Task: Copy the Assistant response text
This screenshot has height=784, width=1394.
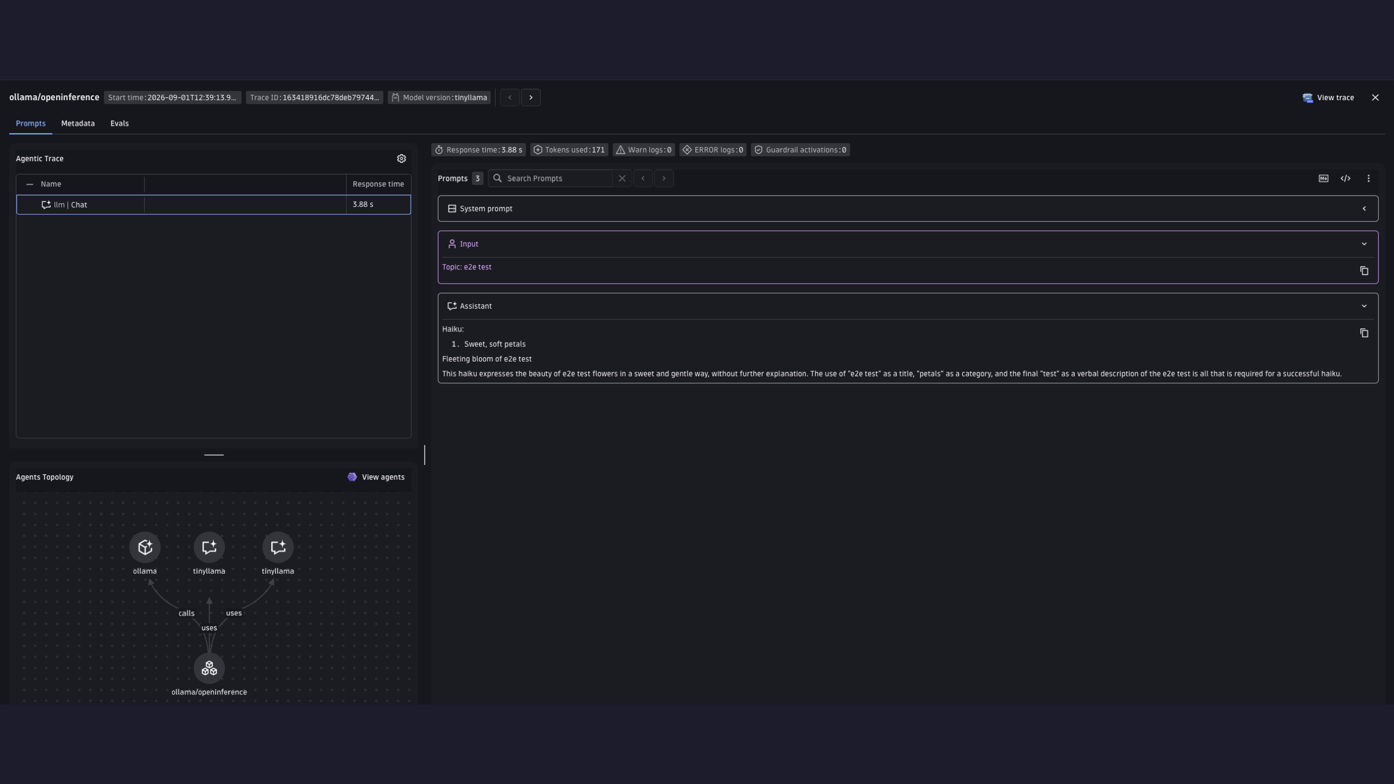Action: pyautogui.click(x=1364, y=333)
